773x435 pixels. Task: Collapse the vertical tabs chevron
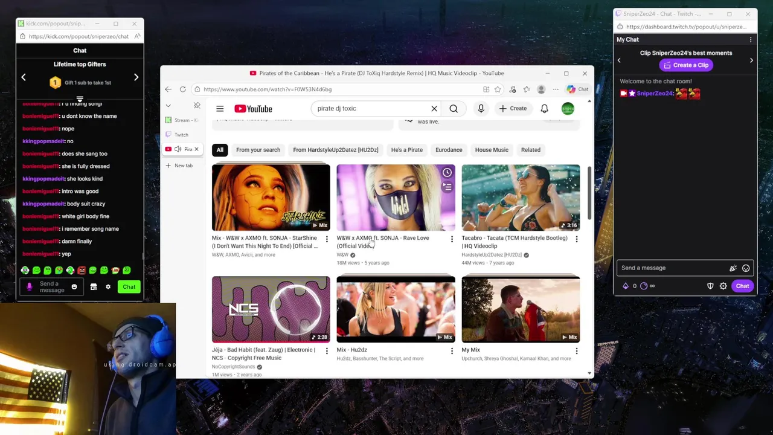[x=168, y=106]
